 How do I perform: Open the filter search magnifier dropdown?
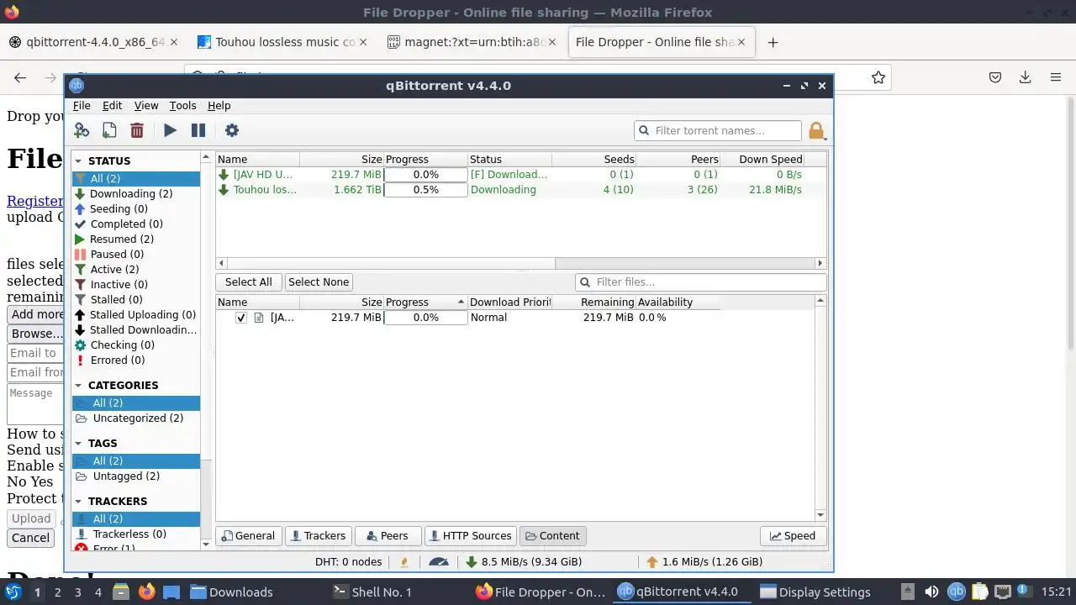tap(645, 131)
